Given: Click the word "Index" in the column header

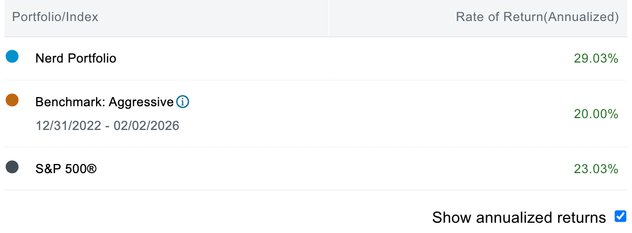Looking at the screenshot, I should (83, 17).
